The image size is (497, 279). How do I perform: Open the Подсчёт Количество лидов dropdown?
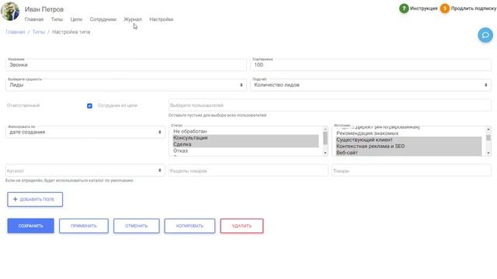click(x=370, y=84)
